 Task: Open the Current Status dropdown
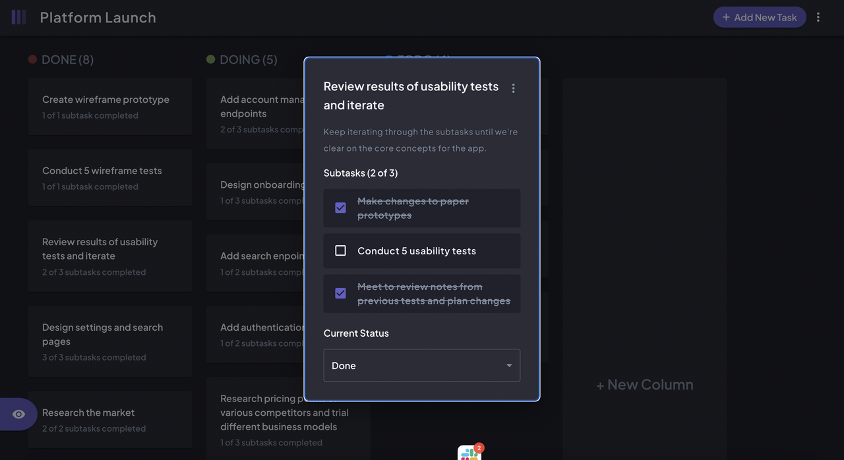point(422,365)
